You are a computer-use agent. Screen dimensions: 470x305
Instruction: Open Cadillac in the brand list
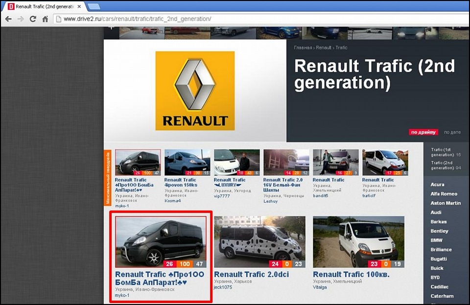click(440, 287)
